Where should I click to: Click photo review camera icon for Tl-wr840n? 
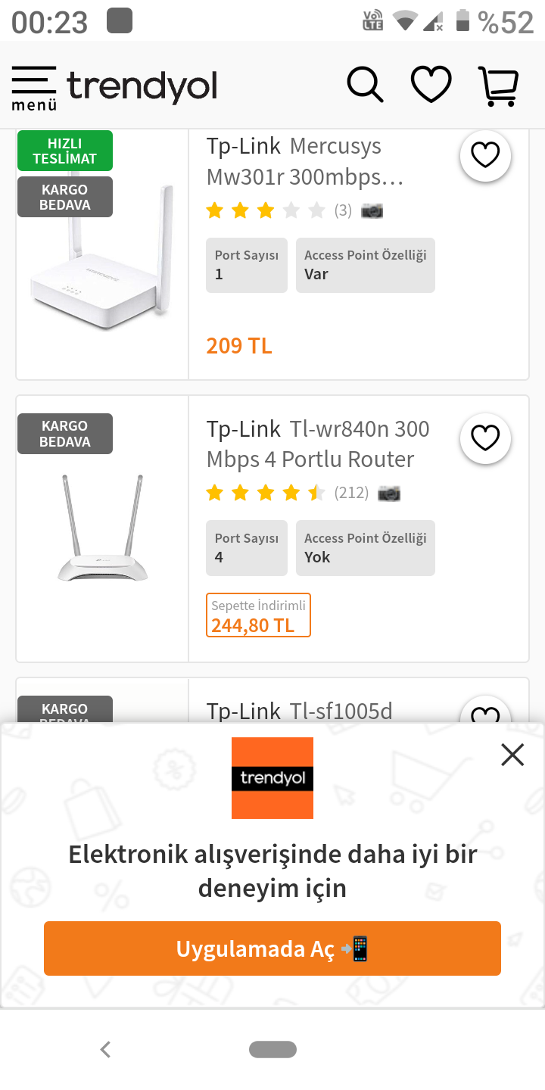(389, 494)
